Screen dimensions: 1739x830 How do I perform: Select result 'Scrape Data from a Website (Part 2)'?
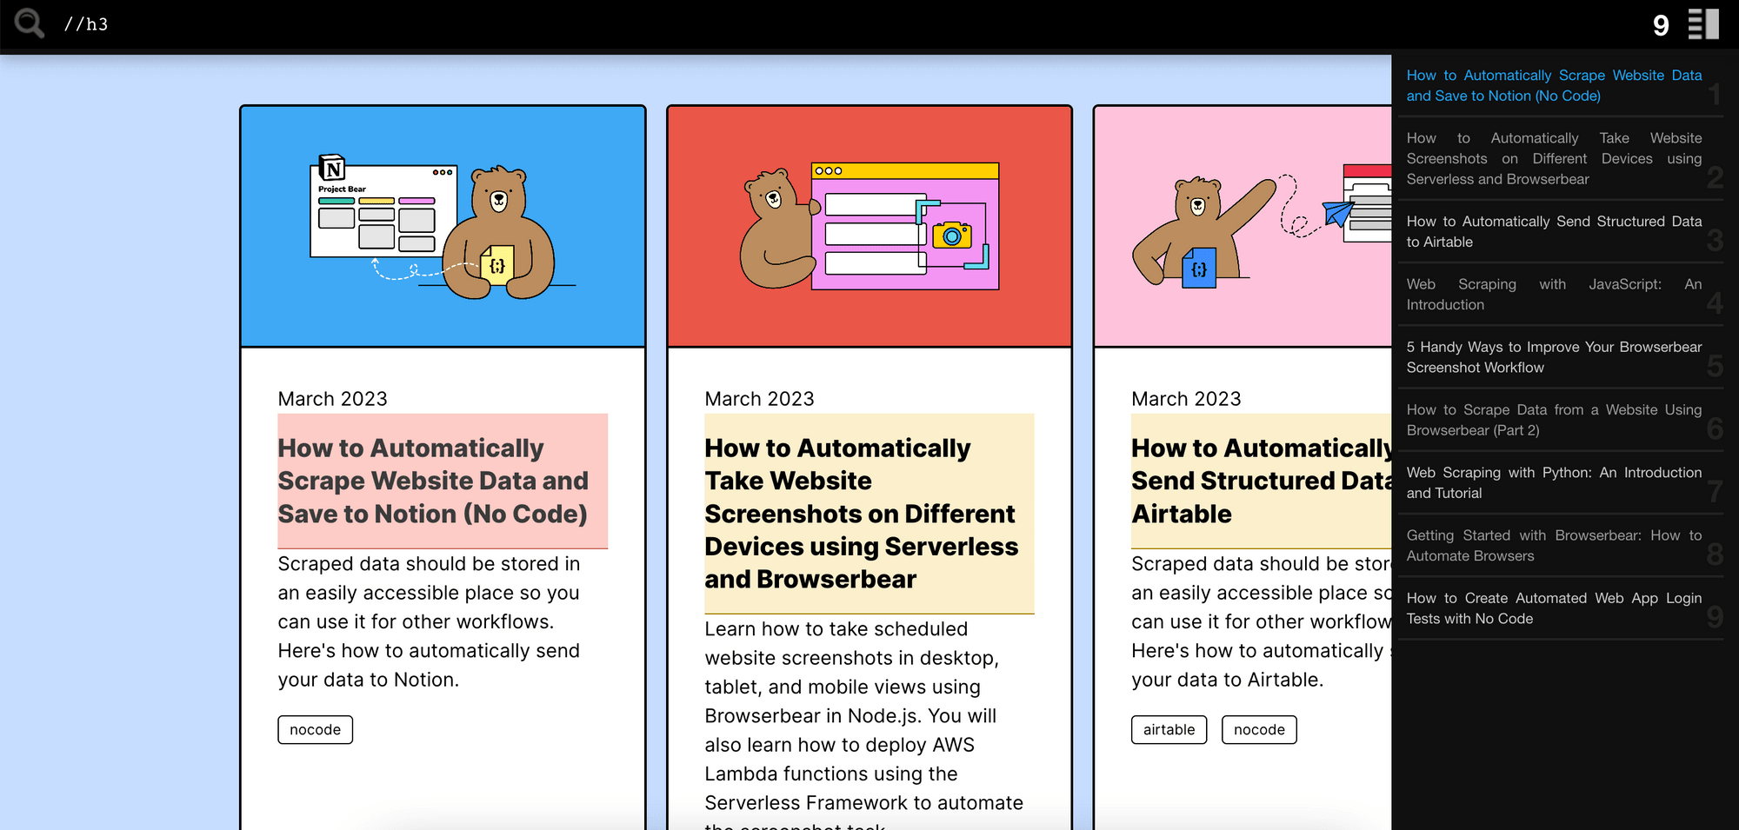tap(1554, 420)
